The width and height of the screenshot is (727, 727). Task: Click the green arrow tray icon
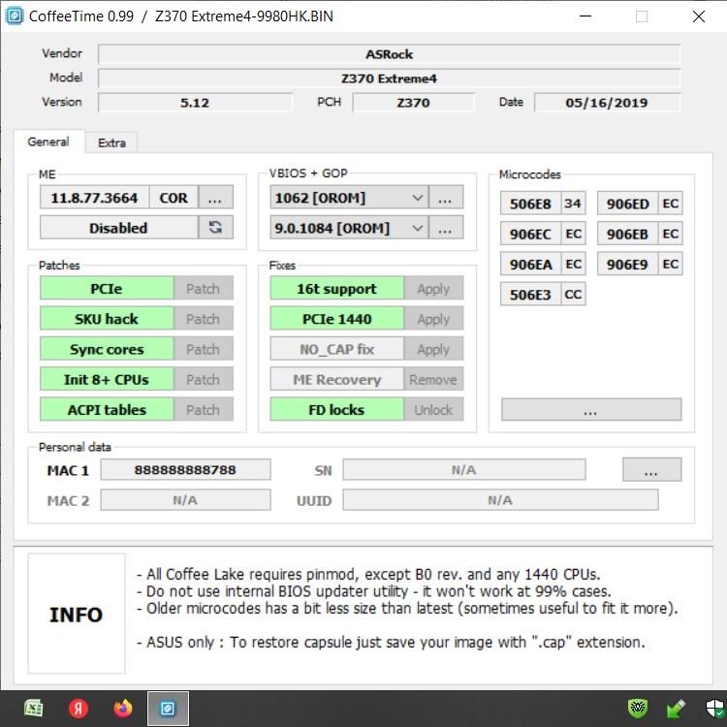(676, 708)
